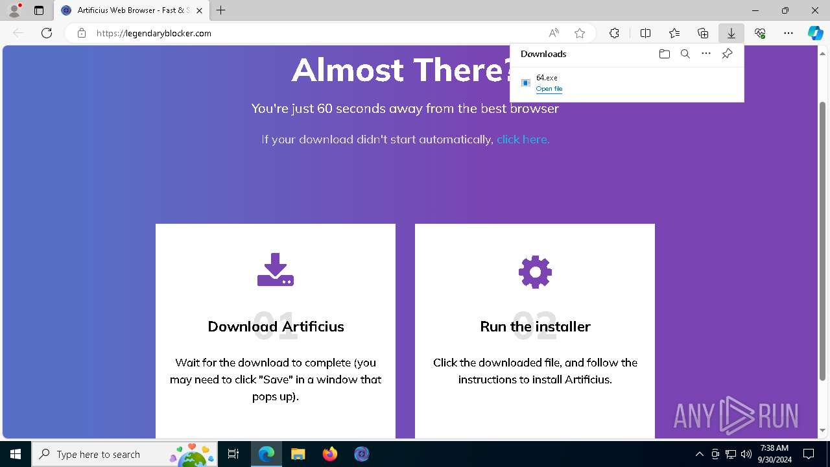Click the scroll down arrow
Image resolution: width=830 pixels, height=467 pixels.
(x=823, y=430)
